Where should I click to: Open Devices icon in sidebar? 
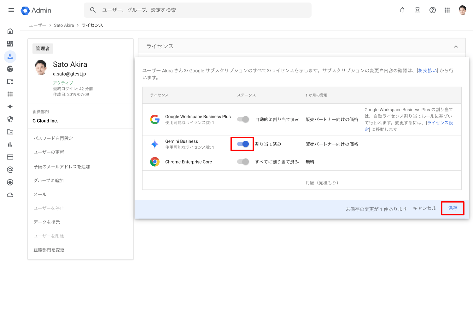click(x=10, y=82)
